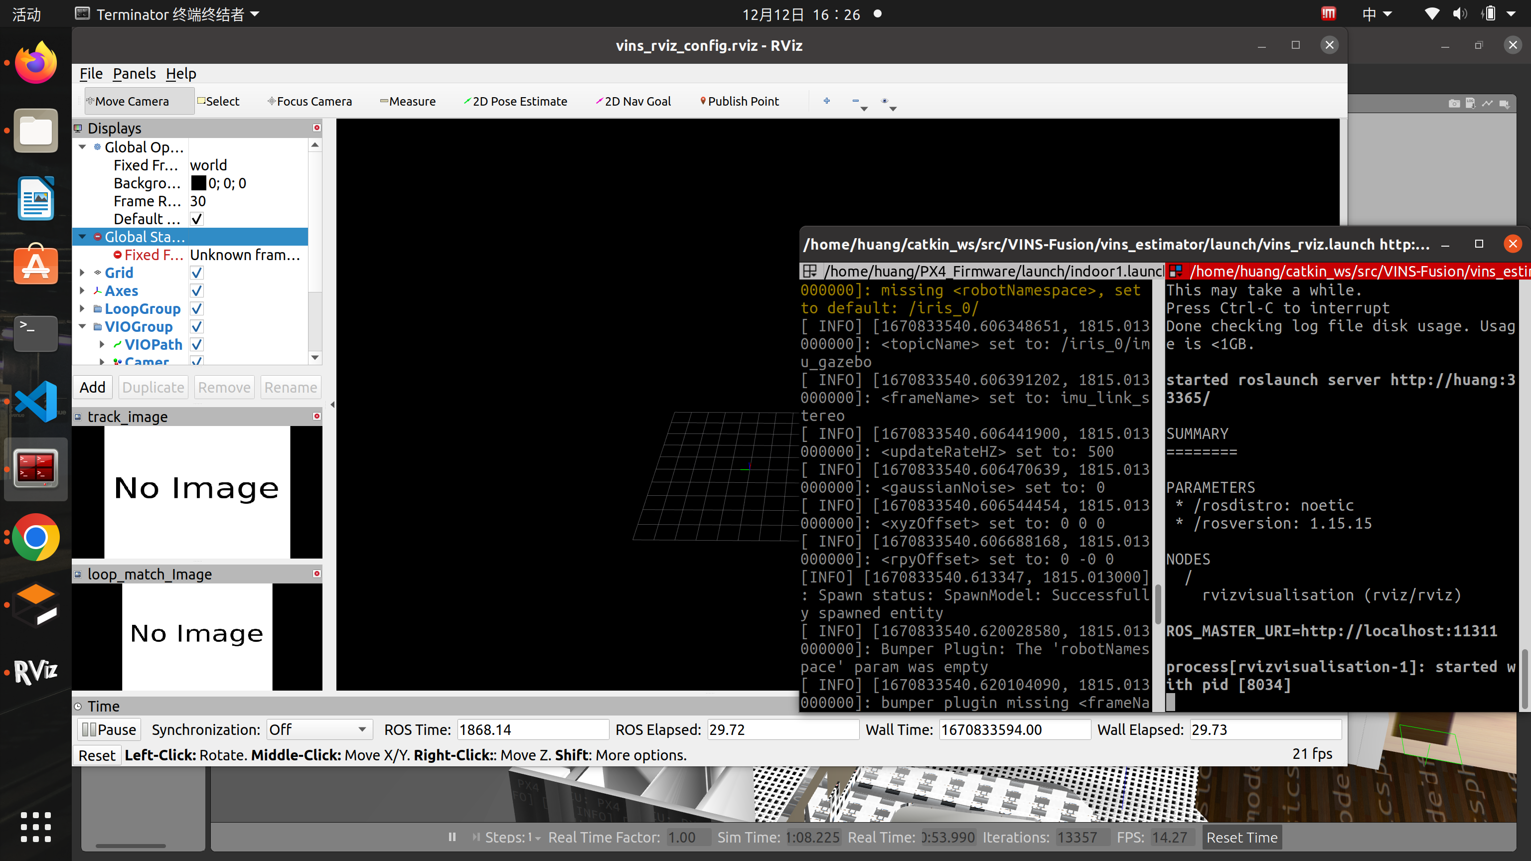Activate the 2D Nav Goal tool
The height and width of the screenshot is (861, 1531).
click(633, 101)
